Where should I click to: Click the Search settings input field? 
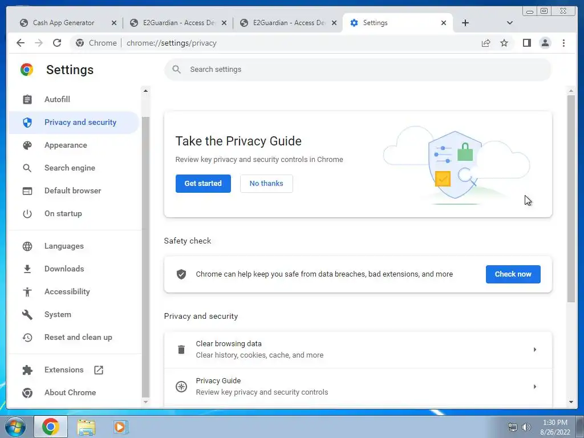pyautogui.click(x=358, y=69)
